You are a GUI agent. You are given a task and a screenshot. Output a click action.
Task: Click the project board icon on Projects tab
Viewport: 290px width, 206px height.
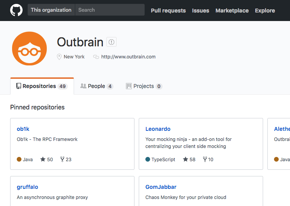pos(129,86)
